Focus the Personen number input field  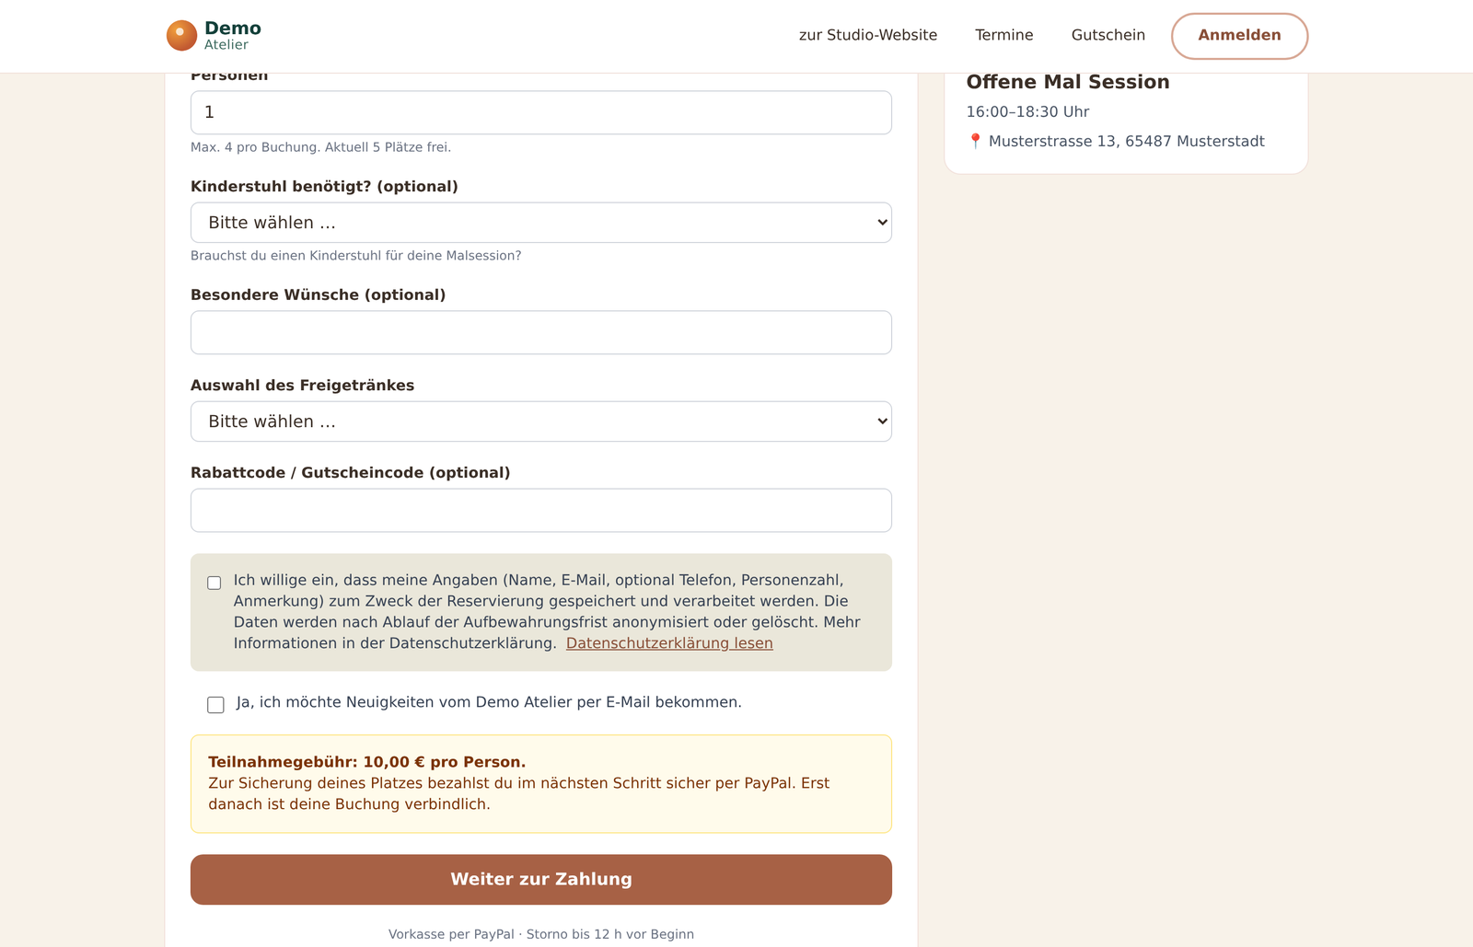[x=541, y=112]
